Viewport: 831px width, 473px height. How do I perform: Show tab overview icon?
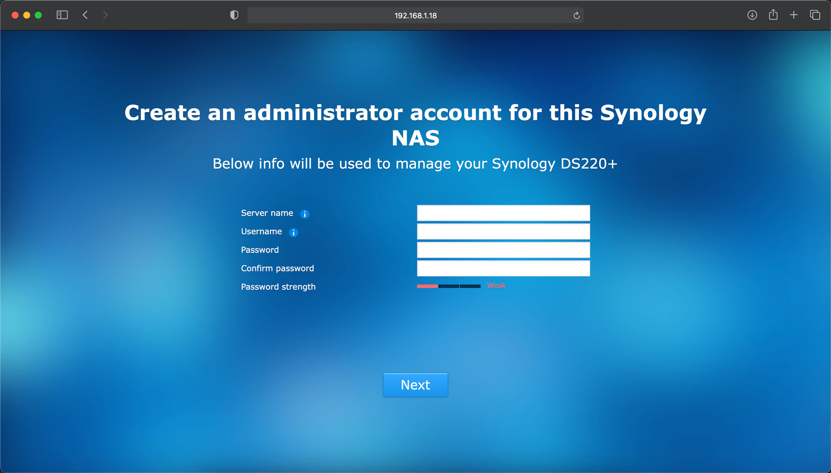(815, 15)
